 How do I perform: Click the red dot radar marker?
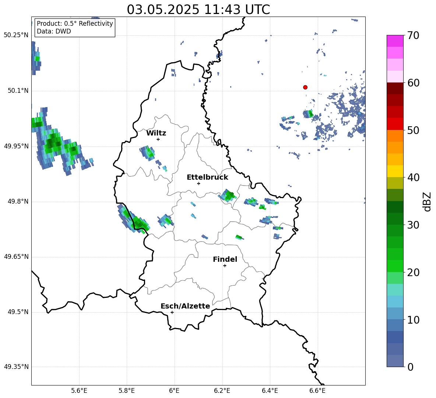(305, 87)
